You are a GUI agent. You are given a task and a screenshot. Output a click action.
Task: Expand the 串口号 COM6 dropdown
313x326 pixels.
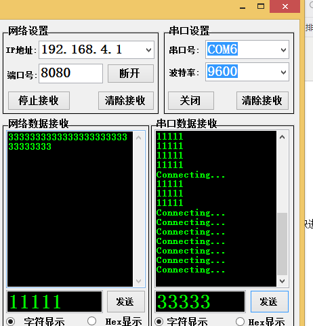tap(283, 49)
